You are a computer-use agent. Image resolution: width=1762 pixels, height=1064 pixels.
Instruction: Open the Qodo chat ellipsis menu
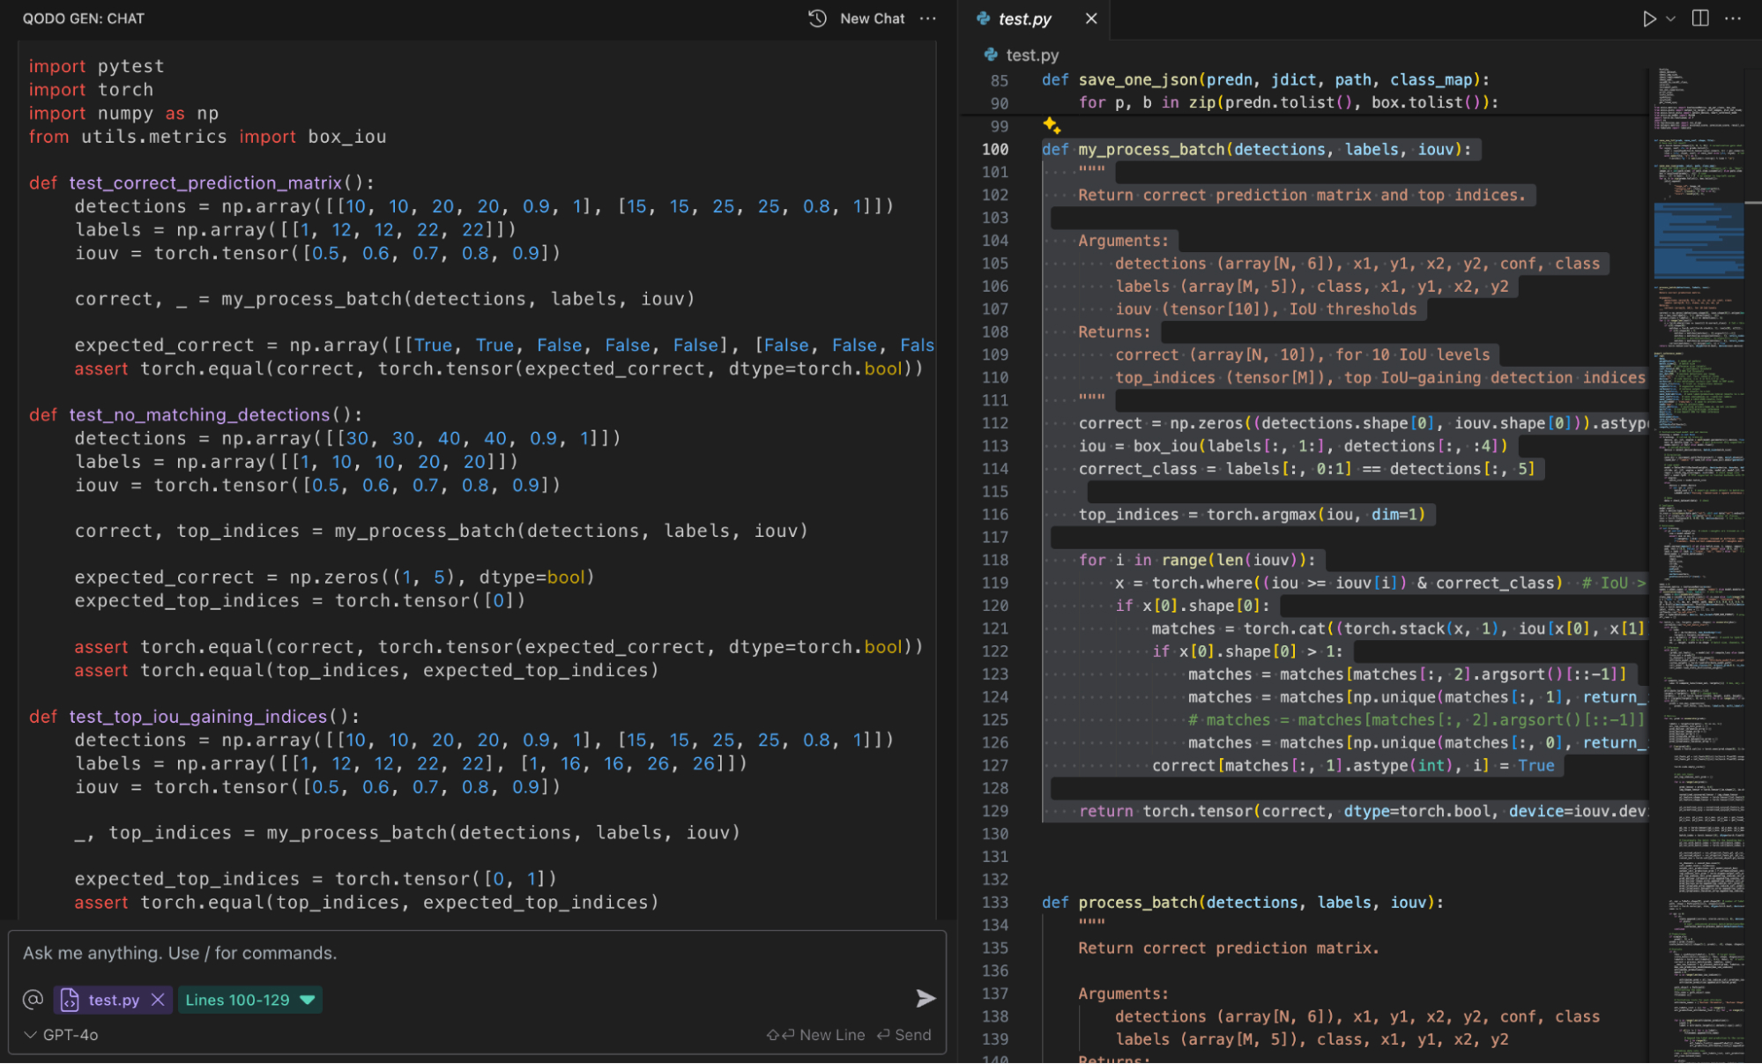coord(927,18)
